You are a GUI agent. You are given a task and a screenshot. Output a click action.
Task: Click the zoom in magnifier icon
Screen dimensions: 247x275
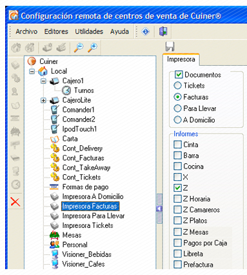click(x=92, y=47)
